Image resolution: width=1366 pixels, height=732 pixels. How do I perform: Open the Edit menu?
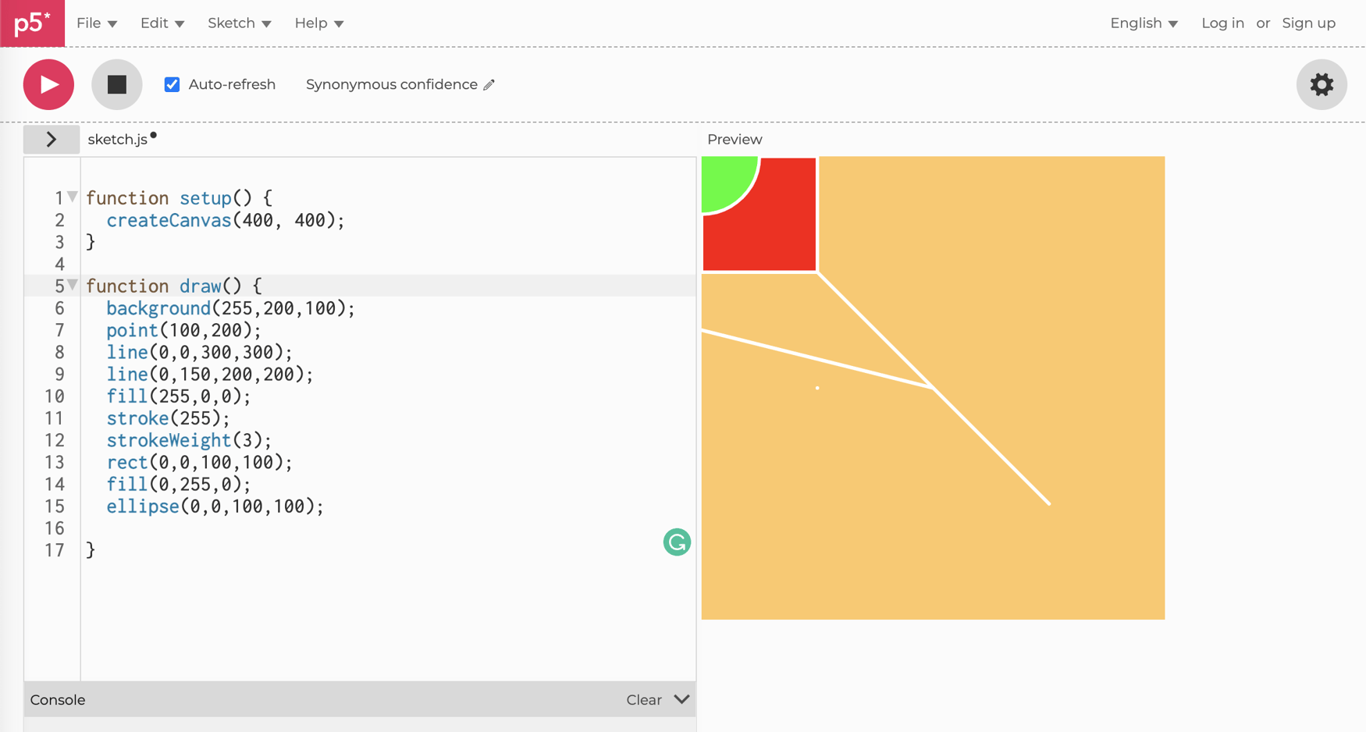[162, 23]
